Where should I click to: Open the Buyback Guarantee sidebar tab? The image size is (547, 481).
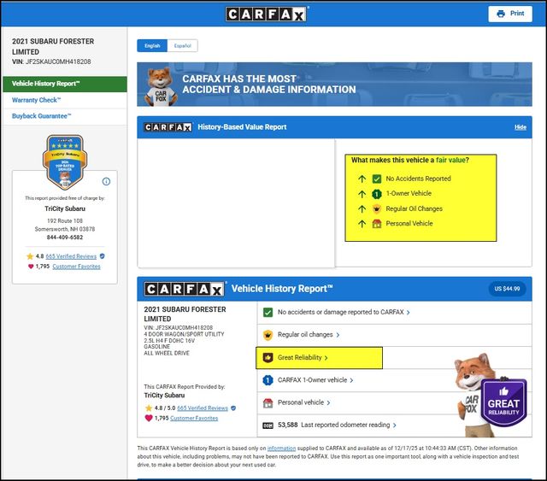[x=42, y=115]
